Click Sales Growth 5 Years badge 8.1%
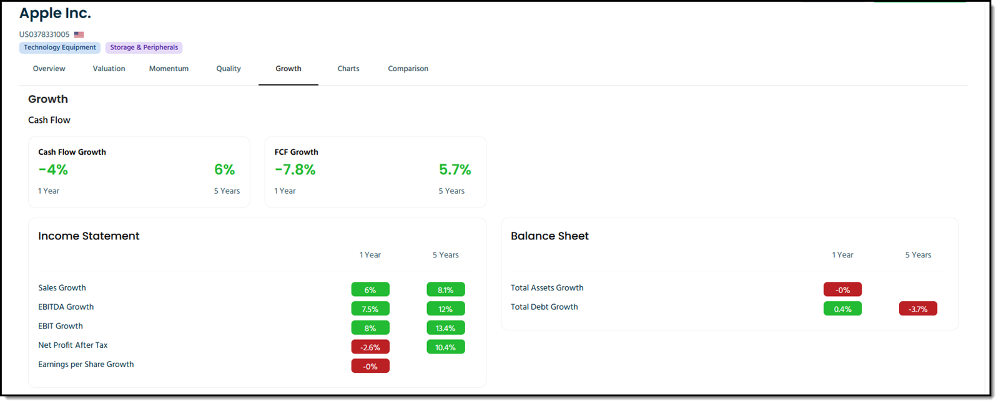Viewport: 999px width, 404px height. point(446,290)
